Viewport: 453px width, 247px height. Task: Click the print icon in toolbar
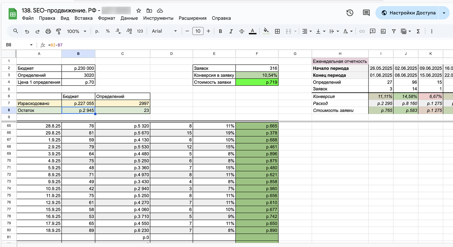click(48, 31)
